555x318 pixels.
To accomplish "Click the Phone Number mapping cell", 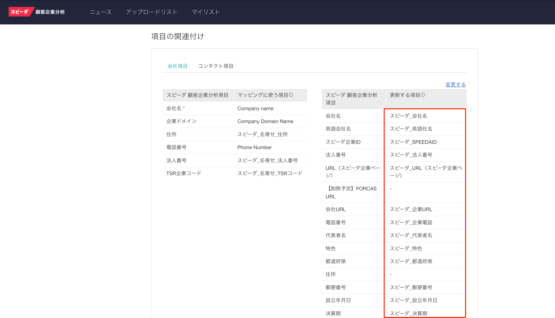I will (254, 147).
